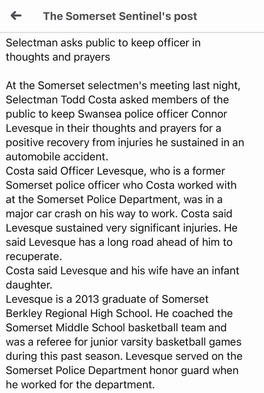Click the phrase "automobile accident."

(57, 157)
